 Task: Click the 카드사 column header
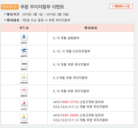click(24, 28)
